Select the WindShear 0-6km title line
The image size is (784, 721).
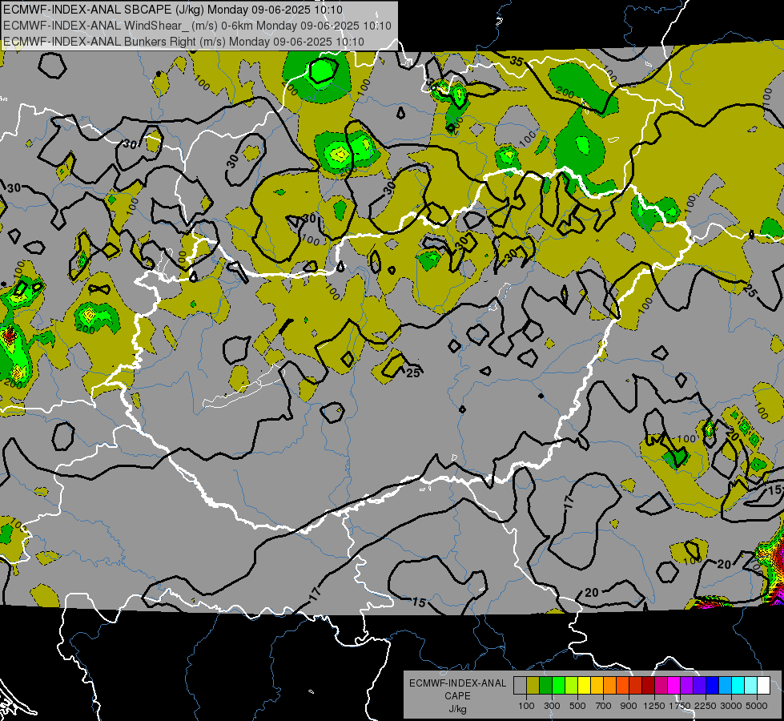point(198,26)
